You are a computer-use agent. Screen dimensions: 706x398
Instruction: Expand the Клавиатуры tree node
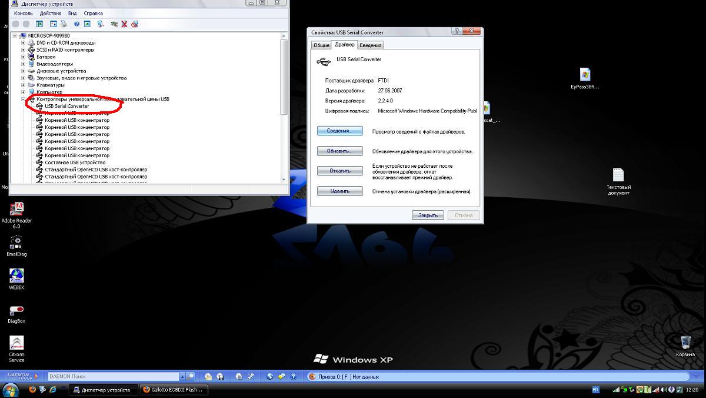(23, 85)
